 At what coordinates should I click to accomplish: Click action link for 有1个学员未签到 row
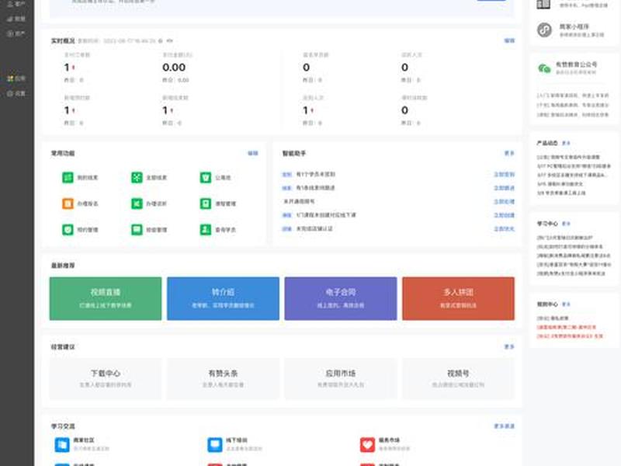(504, 174)
